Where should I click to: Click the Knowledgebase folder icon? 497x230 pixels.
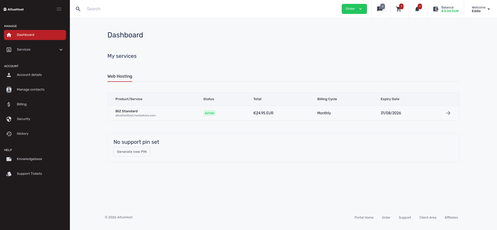click(x=9, y=159)
